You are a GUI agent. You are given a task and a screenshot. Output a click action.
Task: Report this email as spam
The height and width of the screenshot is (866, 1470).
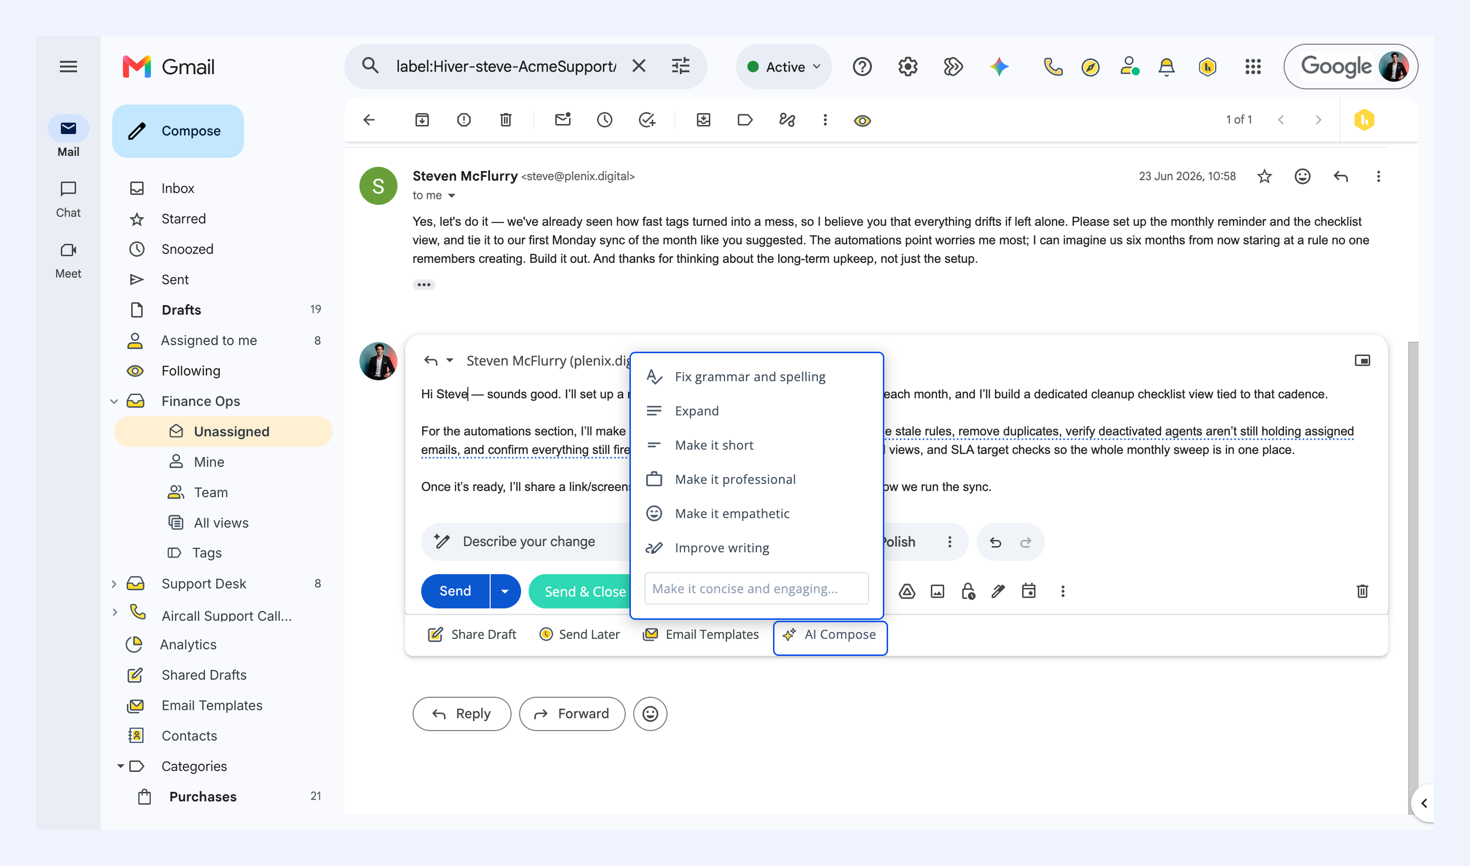464,120
